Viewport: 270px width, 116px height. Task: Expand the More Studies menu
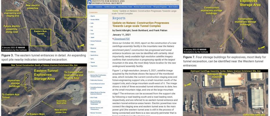[173, 7]
